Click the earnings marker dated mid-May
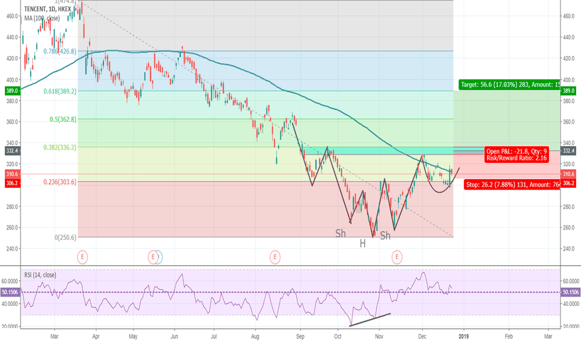 coord(152,257)
